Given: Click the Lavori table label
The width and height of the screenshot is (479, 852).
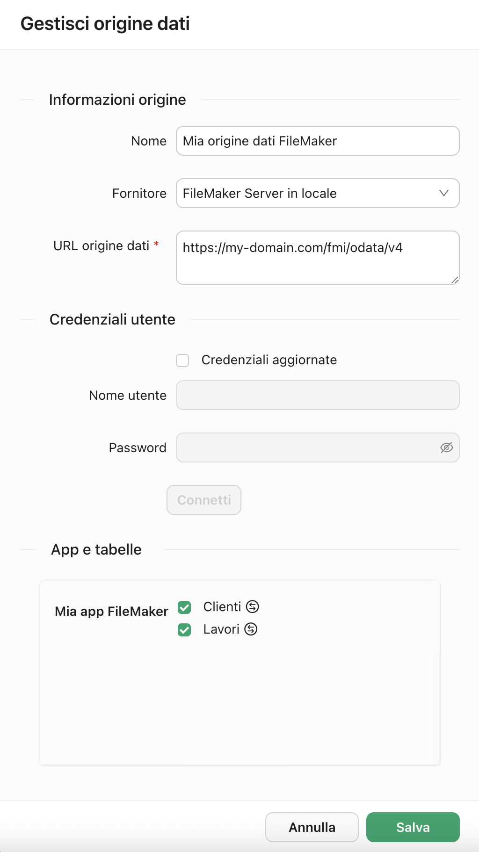Looking at the screenshot, I should coord(221,629).
